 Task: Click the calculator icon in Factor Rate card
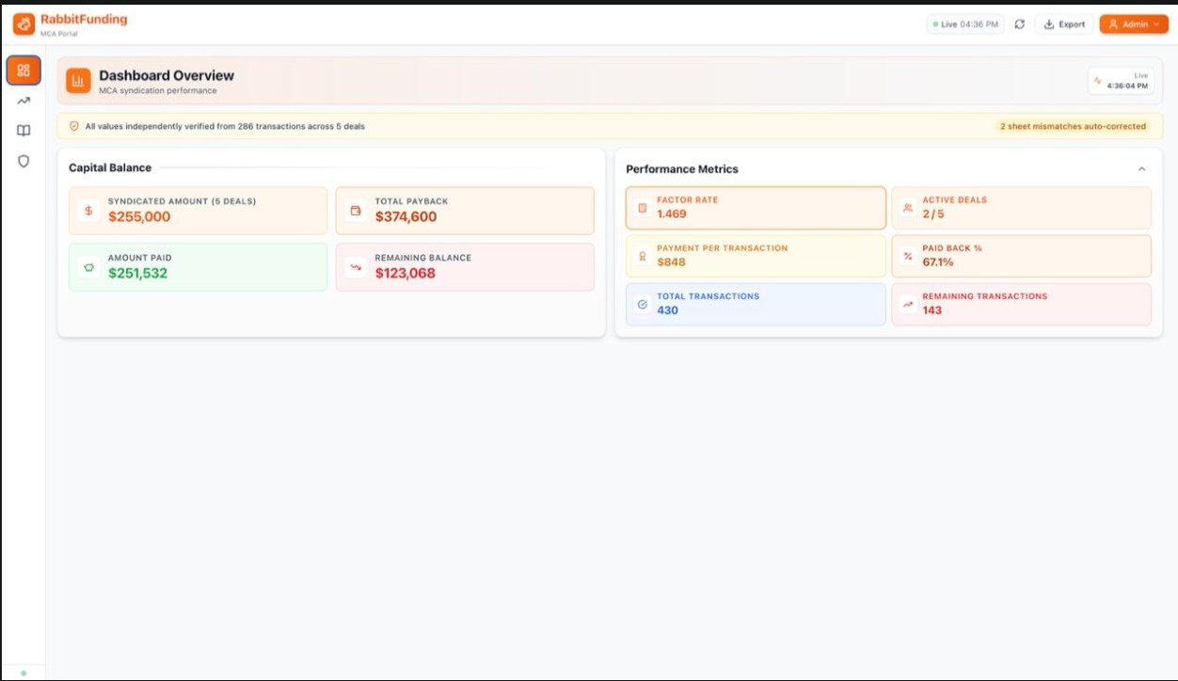(643, 208)
